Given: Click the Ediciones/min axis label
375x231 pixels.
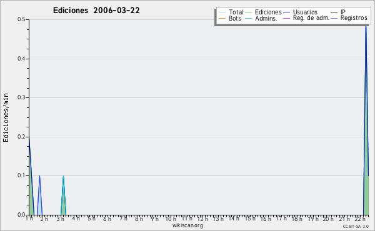Looking at the screenshot, I should pyautogui.click(x=6, y=117).
